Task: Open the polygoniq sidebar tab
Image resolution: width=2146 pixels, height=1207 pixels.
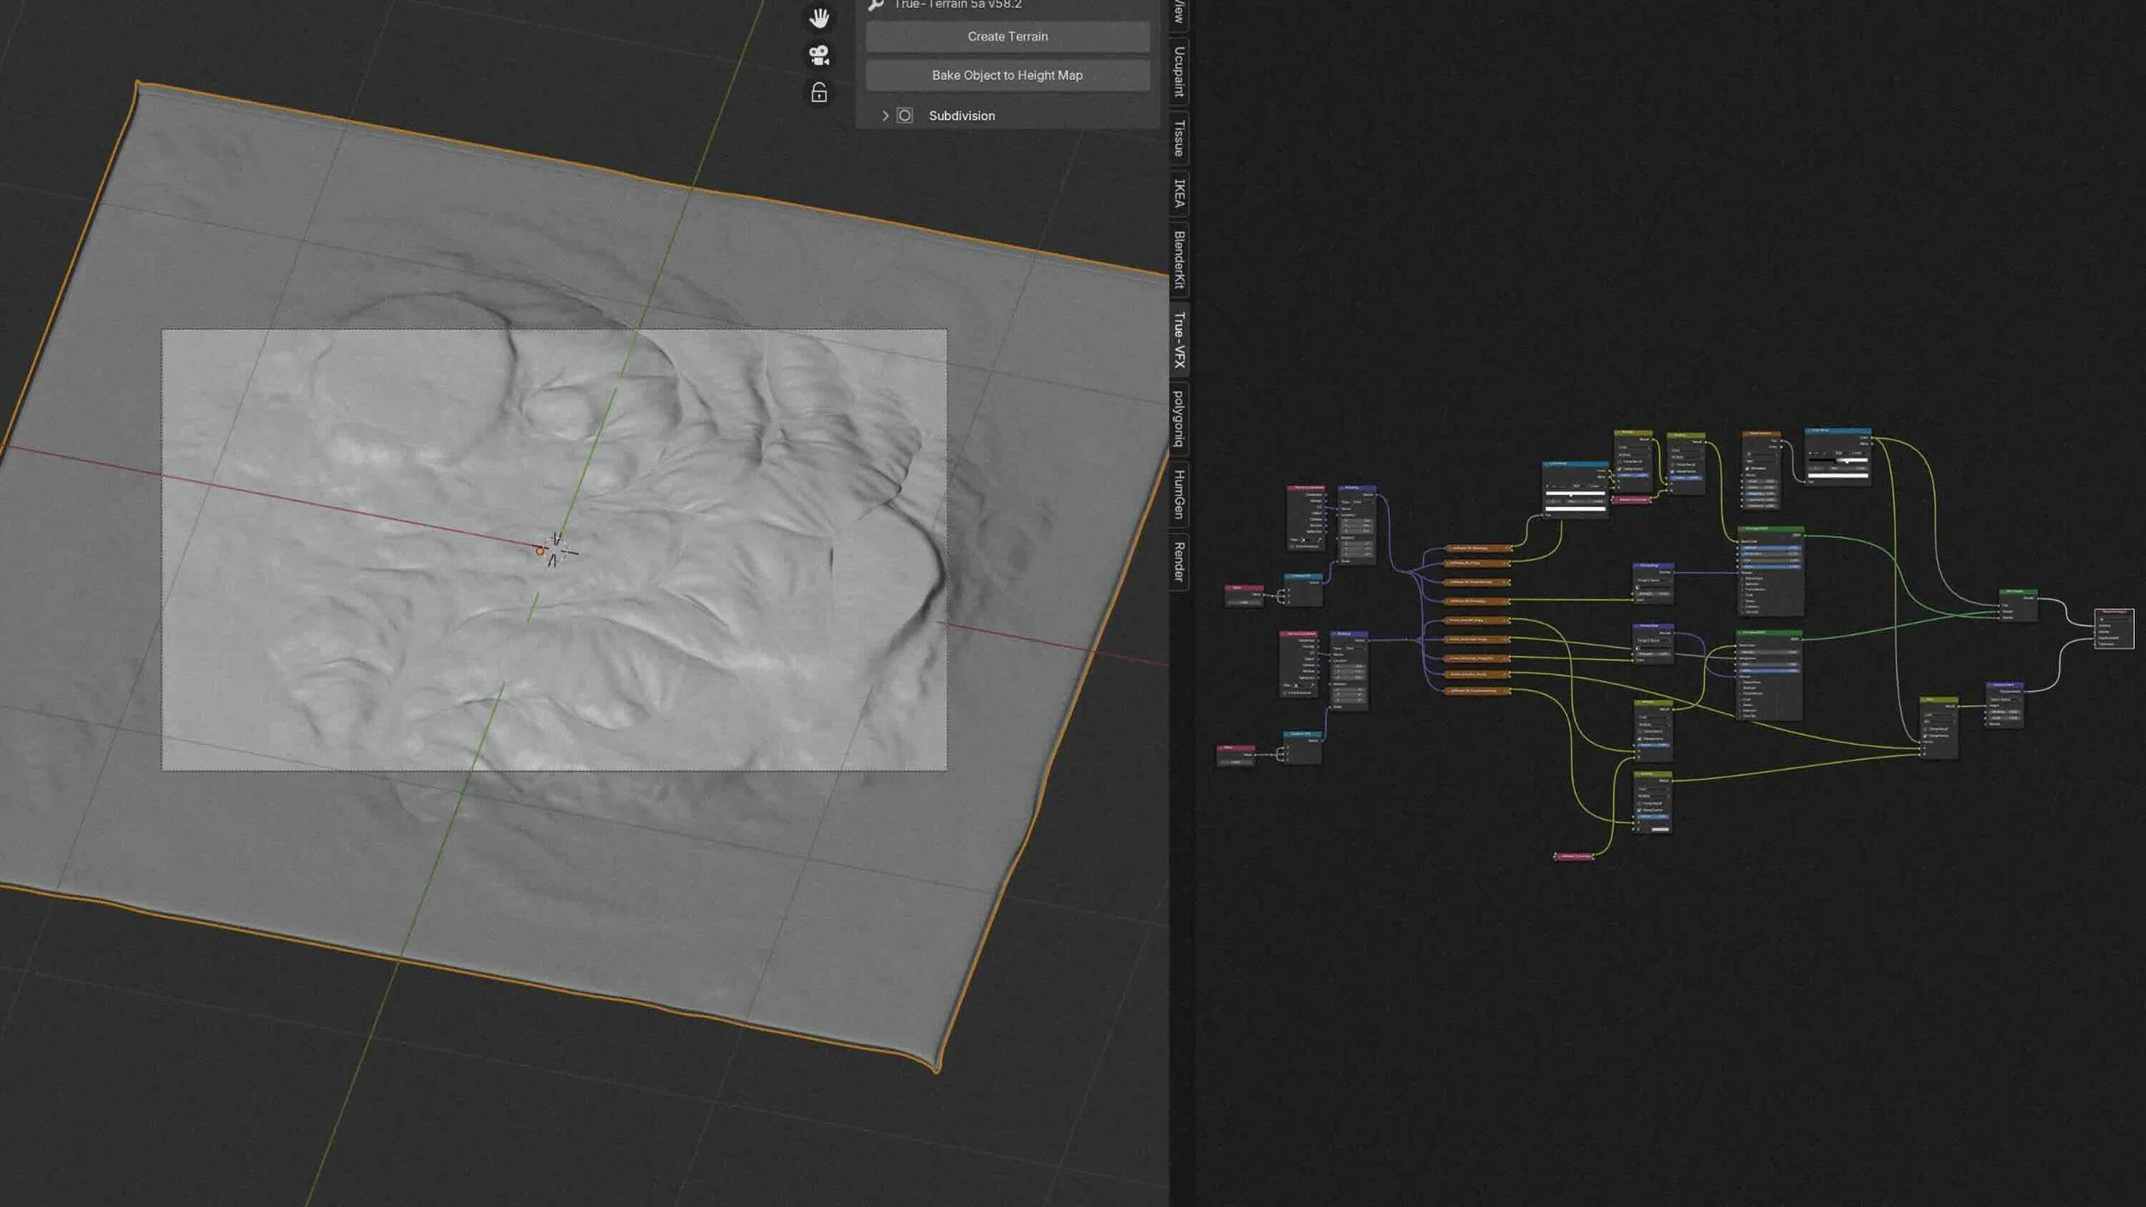Action: 1179,419
